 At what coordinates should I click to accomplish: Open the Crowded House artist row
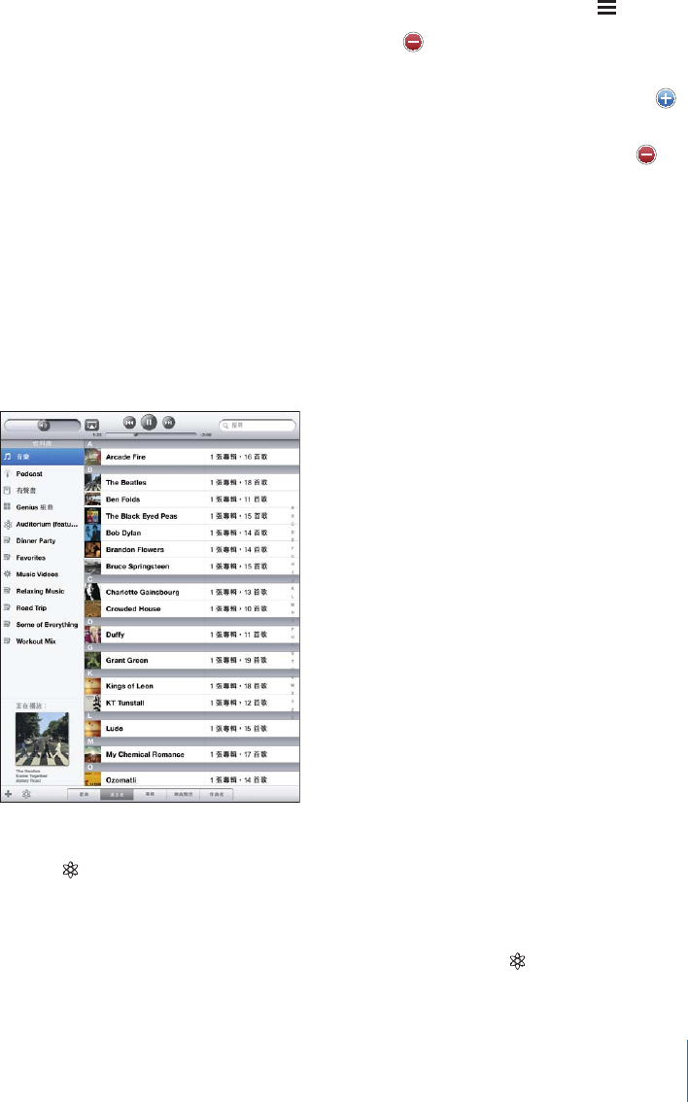pos(191,608)
